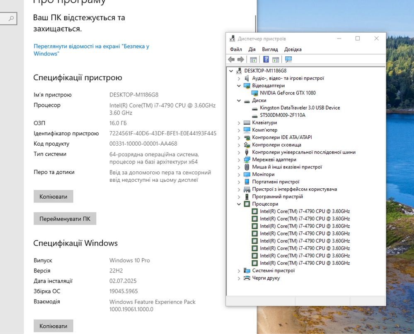Image resolution: width=414 pixels, height=334 pixels.
Task: Click the human interface devices icon
Action: coord(247,189)
